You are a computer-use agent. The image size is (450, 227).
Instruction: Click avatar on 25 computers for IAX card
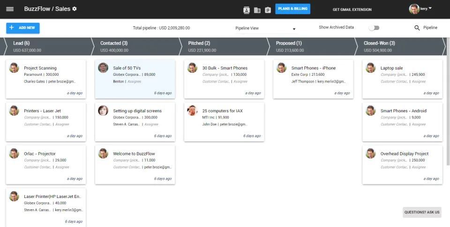[192, 110]
